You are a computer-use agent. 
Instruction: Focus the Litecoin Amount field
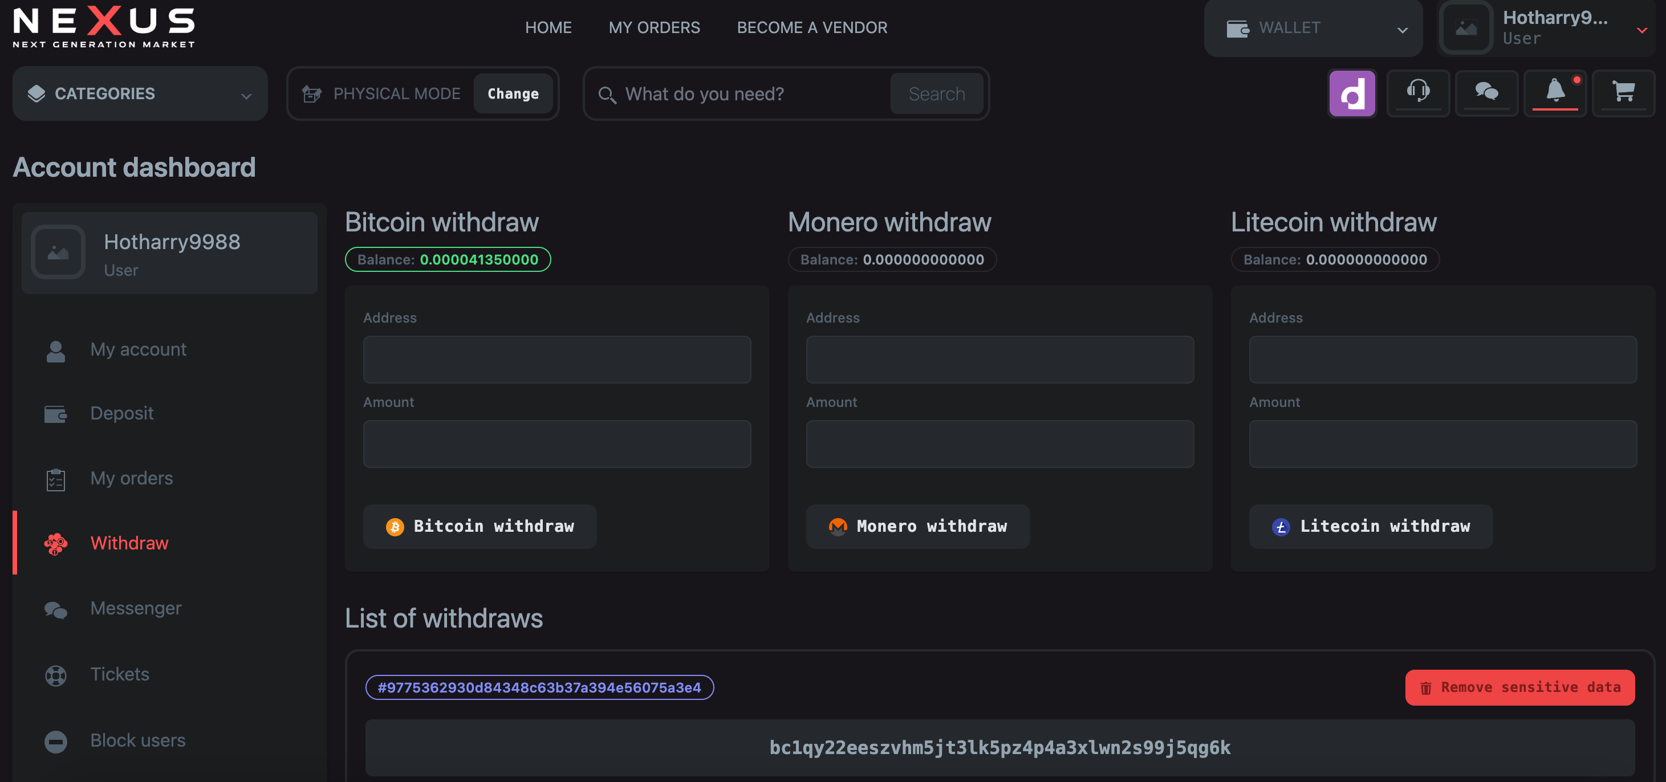[x=1443, y=444]
